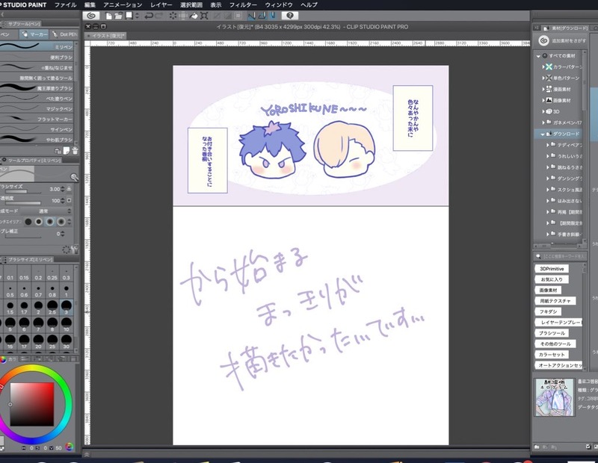Collapse the ダウンロード folder
Viewport: 598px width, 463px height.
[543, 134]
